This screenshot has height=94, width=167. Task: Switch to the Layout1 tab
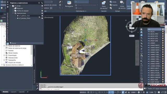click(14, 92)
